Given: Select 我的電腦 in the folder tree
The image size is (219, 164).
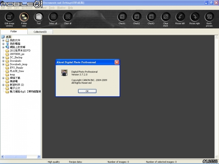Looking at the screenshot, I should point(15,44).
